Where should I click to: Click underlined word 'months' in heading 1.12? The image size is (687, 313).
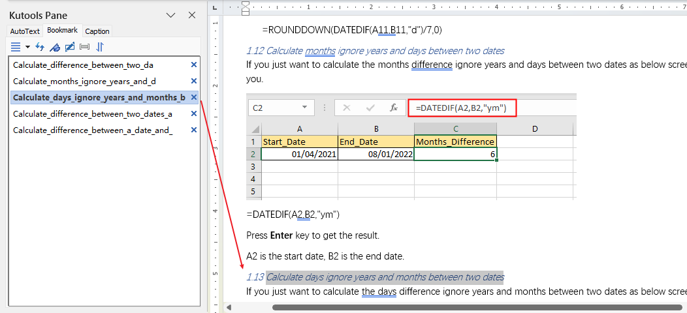click(320, 52)
